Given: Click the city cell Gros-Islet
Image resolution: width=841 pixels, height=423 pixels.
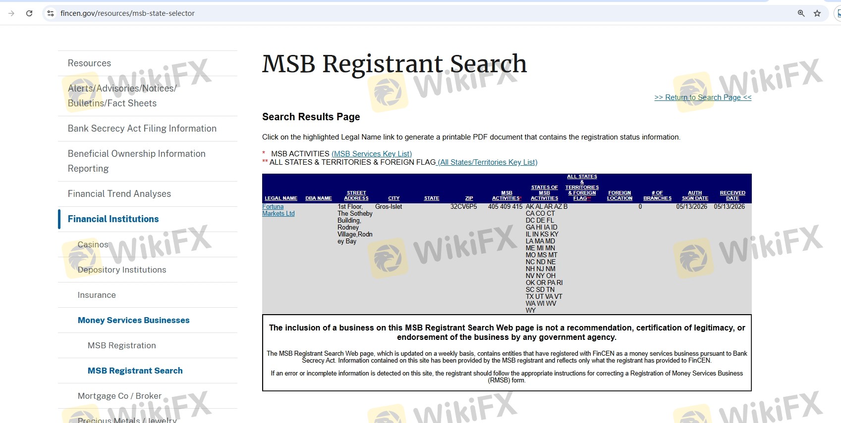Looking at the screenshot, I should (x=389, y=207).
